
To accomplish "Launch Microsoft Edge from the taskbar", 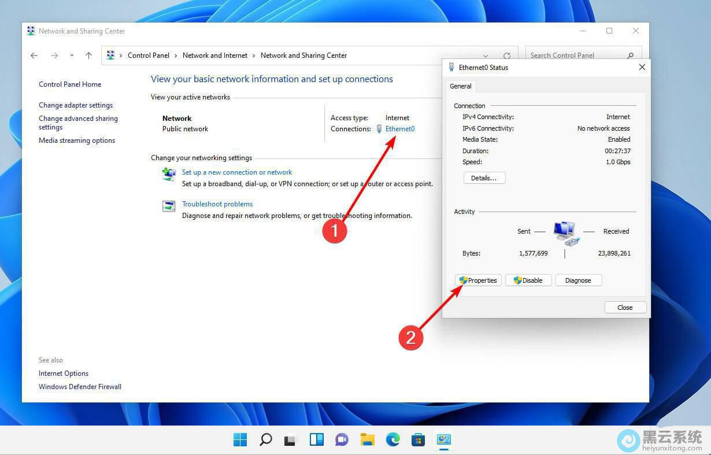I will point(393,440).
